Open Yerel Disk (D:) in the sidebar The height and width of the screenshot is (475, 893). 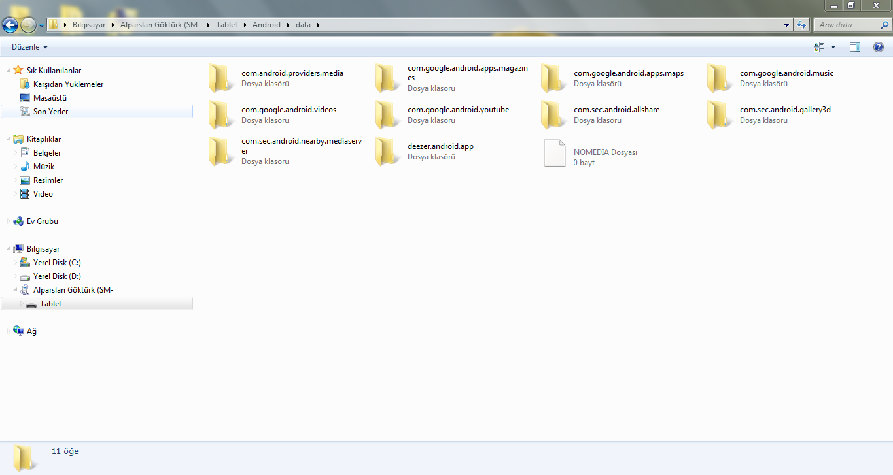(x=57, y=276)
